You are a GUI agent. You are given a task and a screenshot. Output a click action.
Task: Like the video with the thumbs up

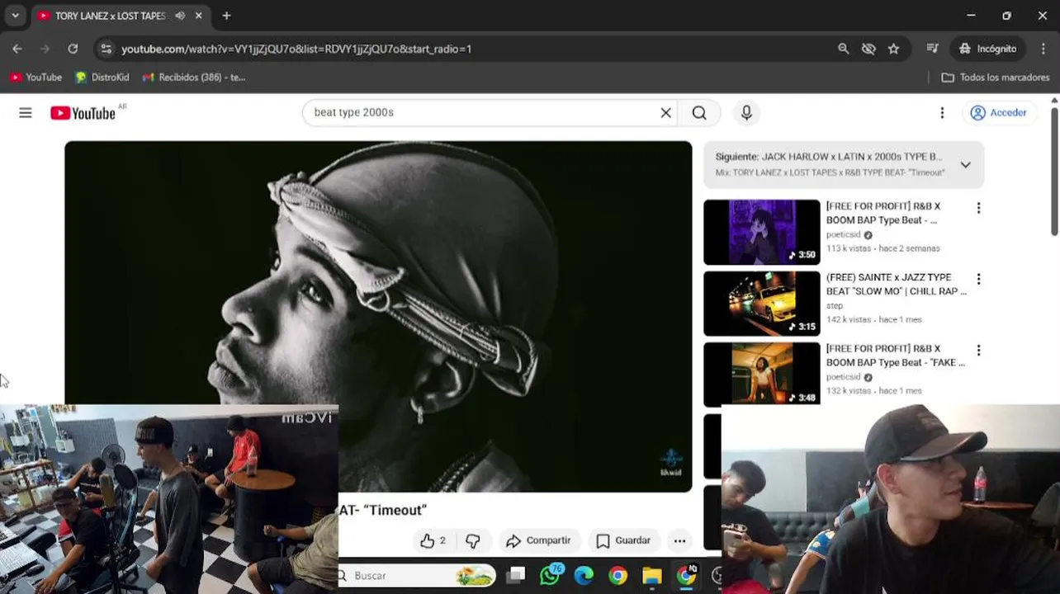(433, 540)
